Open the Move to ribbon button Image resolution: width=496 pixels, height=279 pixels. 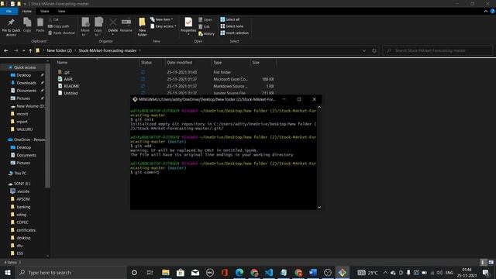[85, 26]
